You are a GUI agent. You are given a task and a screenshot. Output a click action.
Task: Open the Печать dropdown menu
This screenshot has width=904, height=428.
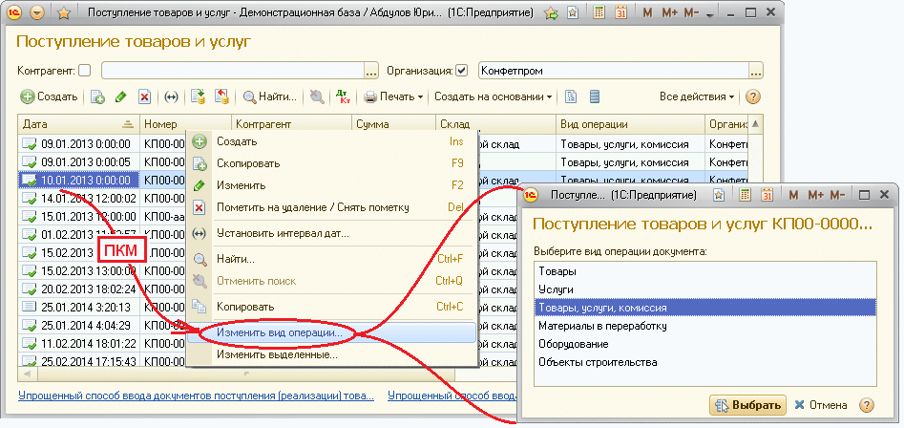pyautogui.click(x=393, y=96)
